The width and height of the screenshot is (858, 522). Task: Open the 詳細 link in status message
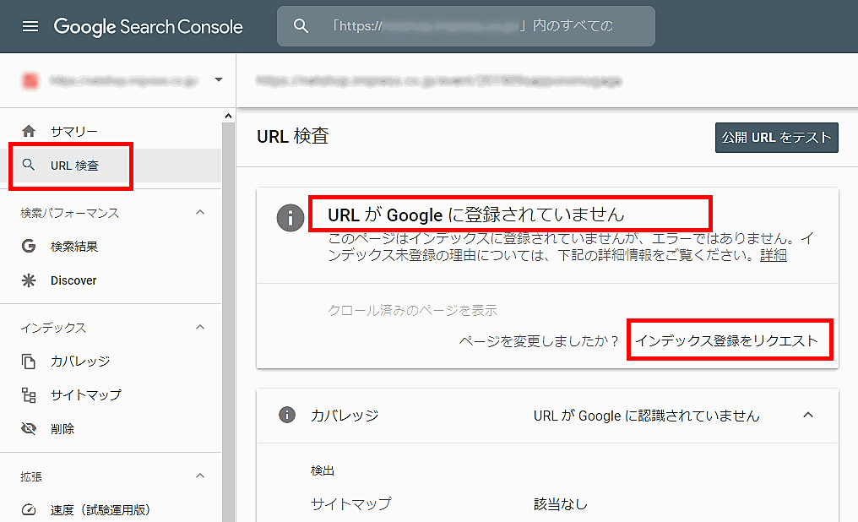click(x=773, y=255)
